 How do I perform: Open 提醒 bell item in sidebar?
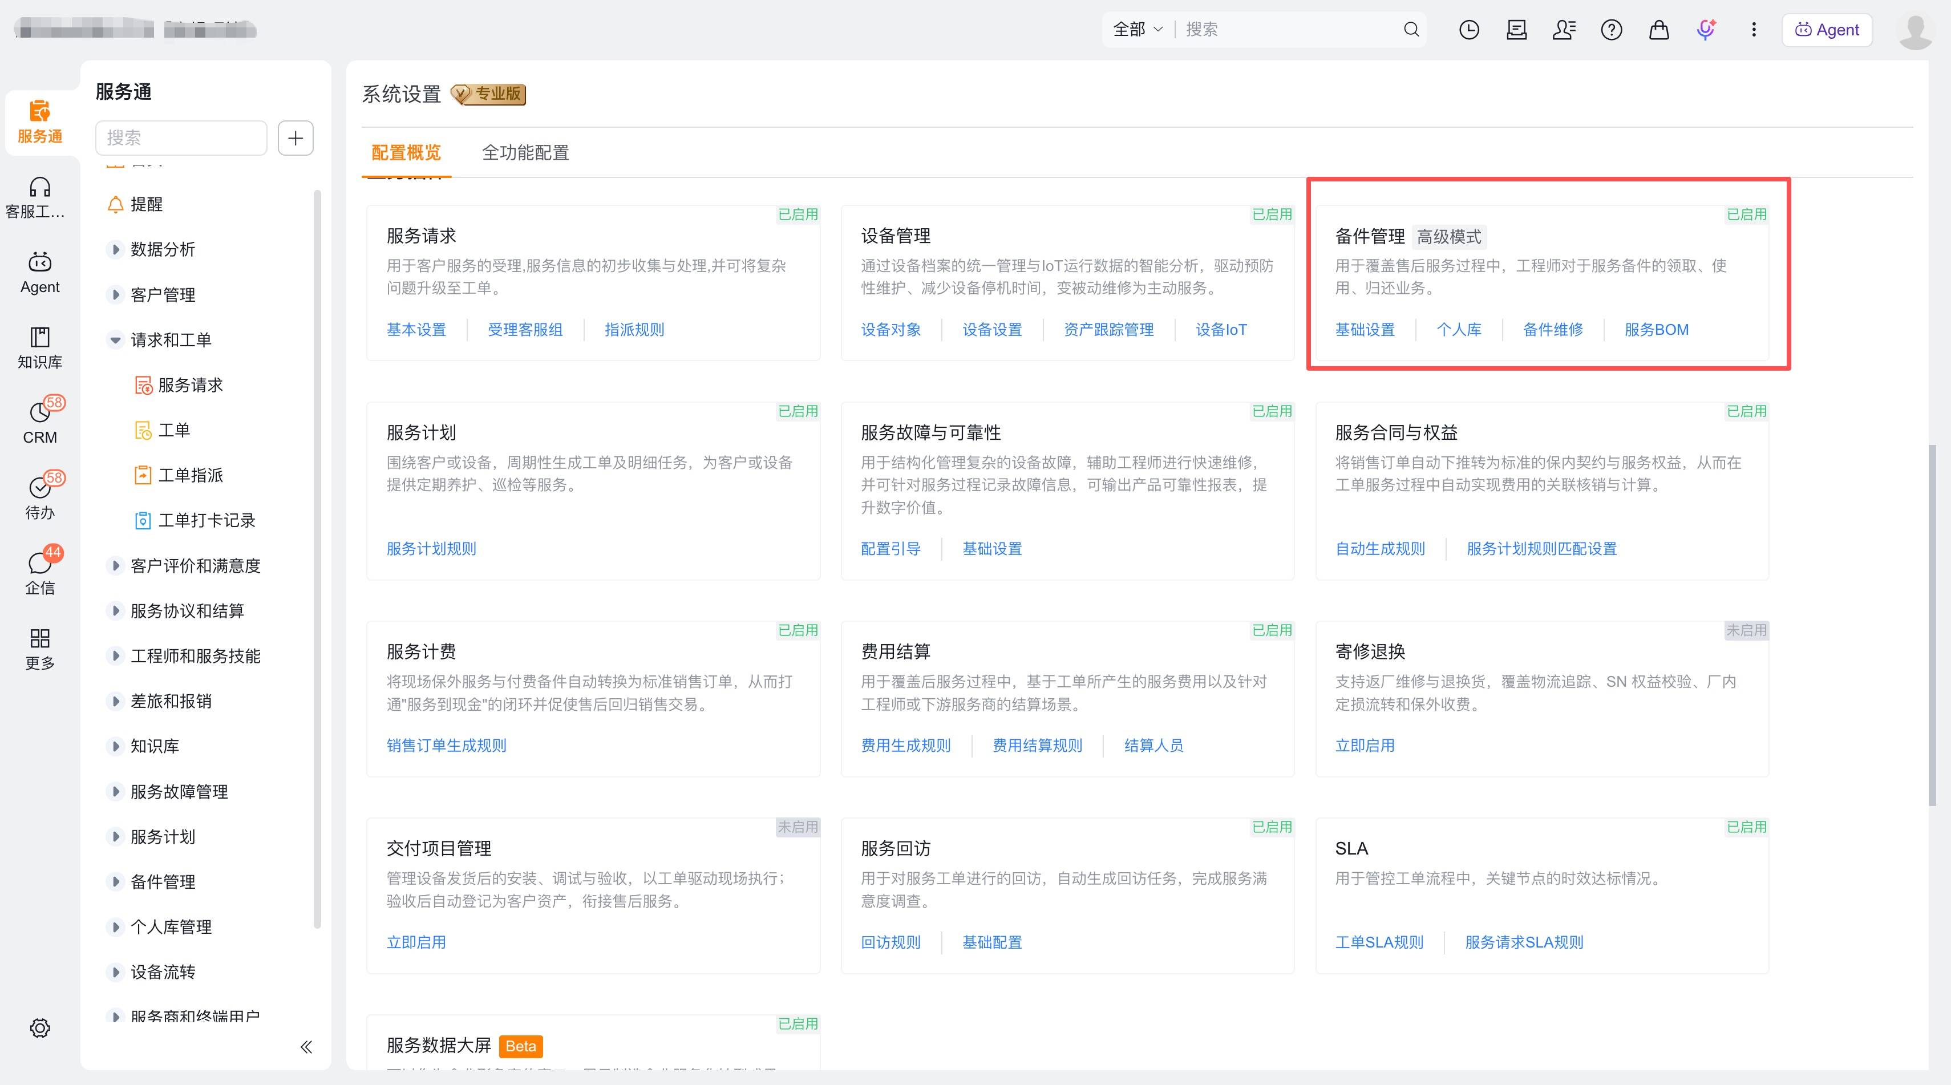pos(136,204)
